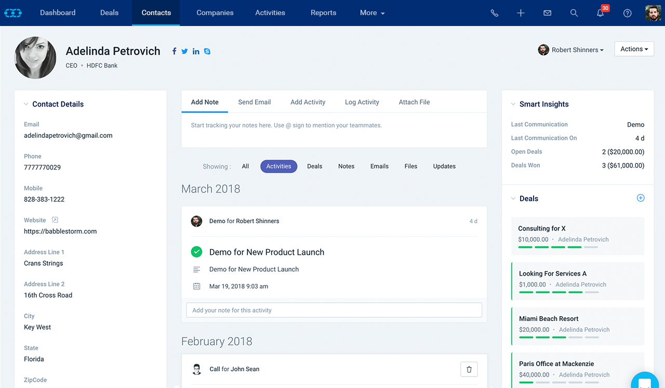The height and width of the screenshot is (388, 665).
Task: Open Adelinda's LinkedIn profile icon
Action: (x=196, y=51)
